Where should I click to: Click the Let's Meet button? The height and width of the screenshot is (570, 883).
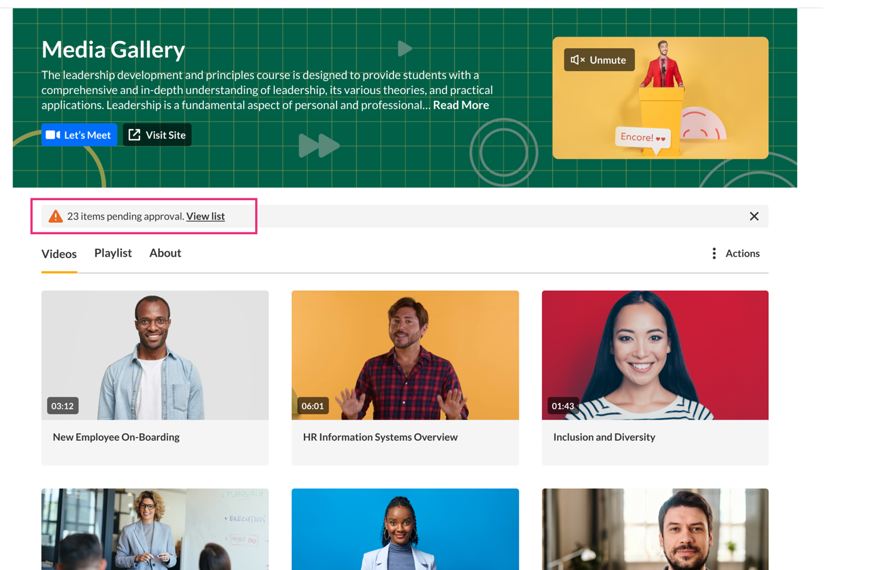(79, 135)
